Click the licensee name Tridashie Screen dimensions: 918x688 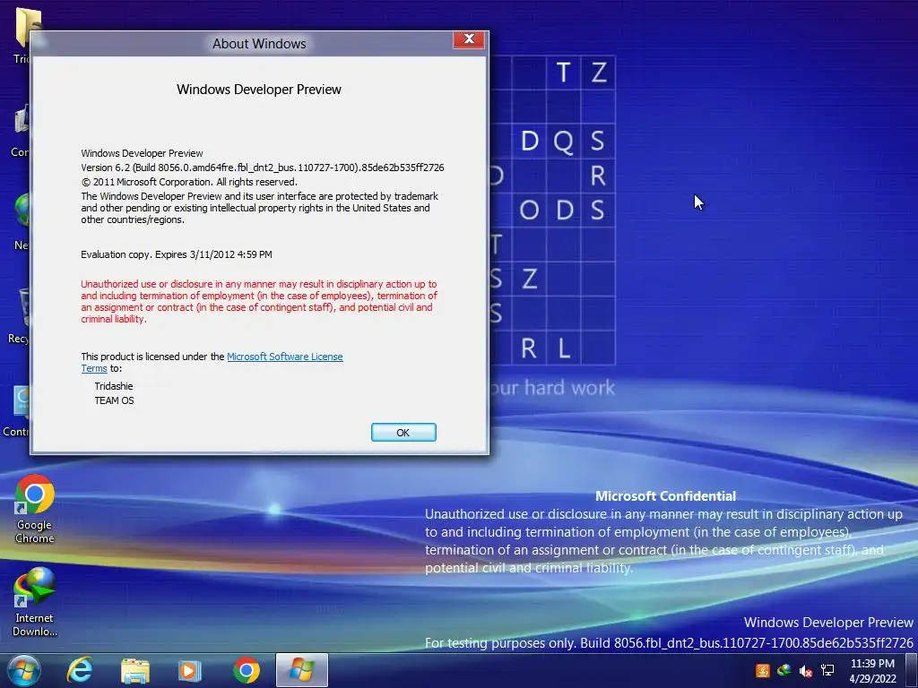[x=114, y=386]
